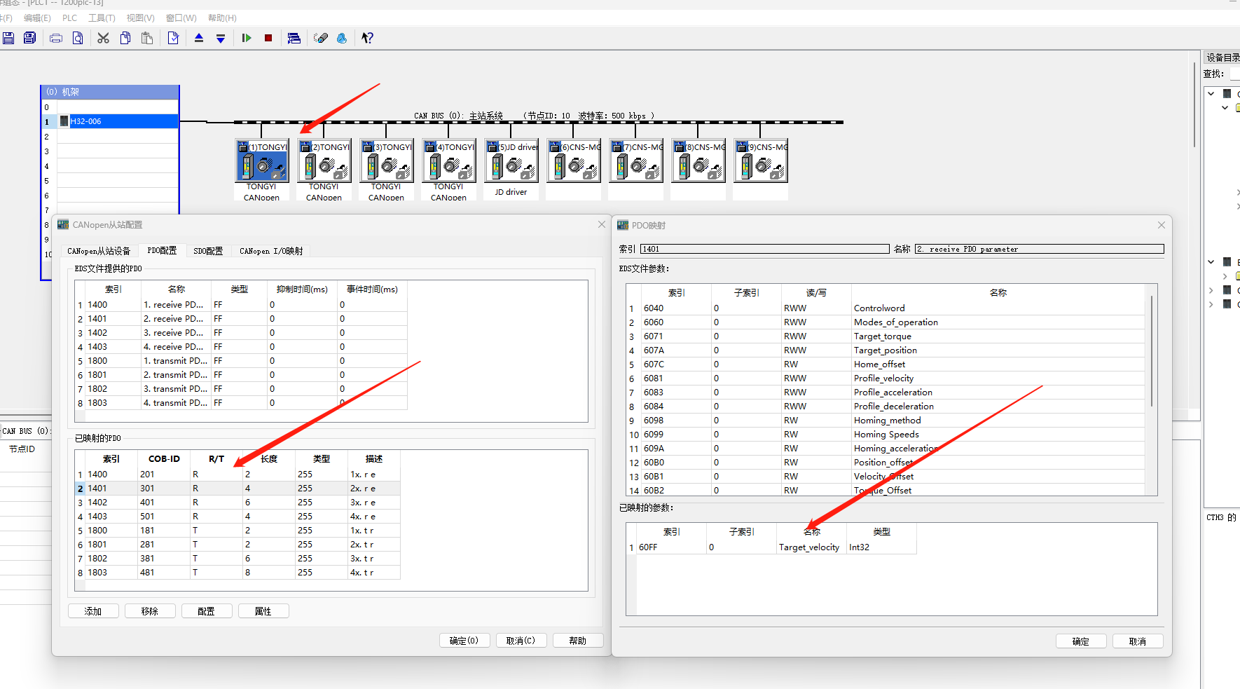Open Print Preview from the toolbar
1240x689 pixels.
click(x=78, y=38)
